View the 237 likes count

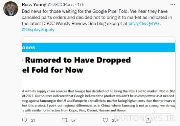[x=115, y=120]
